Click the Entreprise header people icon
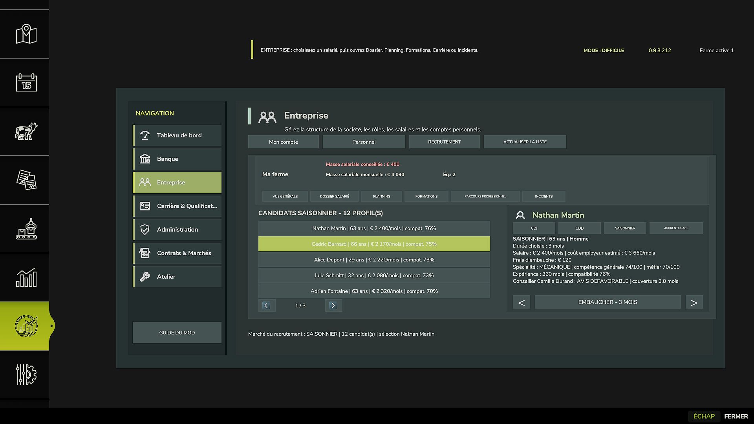The image size is (754, 424). coord(267,117)
